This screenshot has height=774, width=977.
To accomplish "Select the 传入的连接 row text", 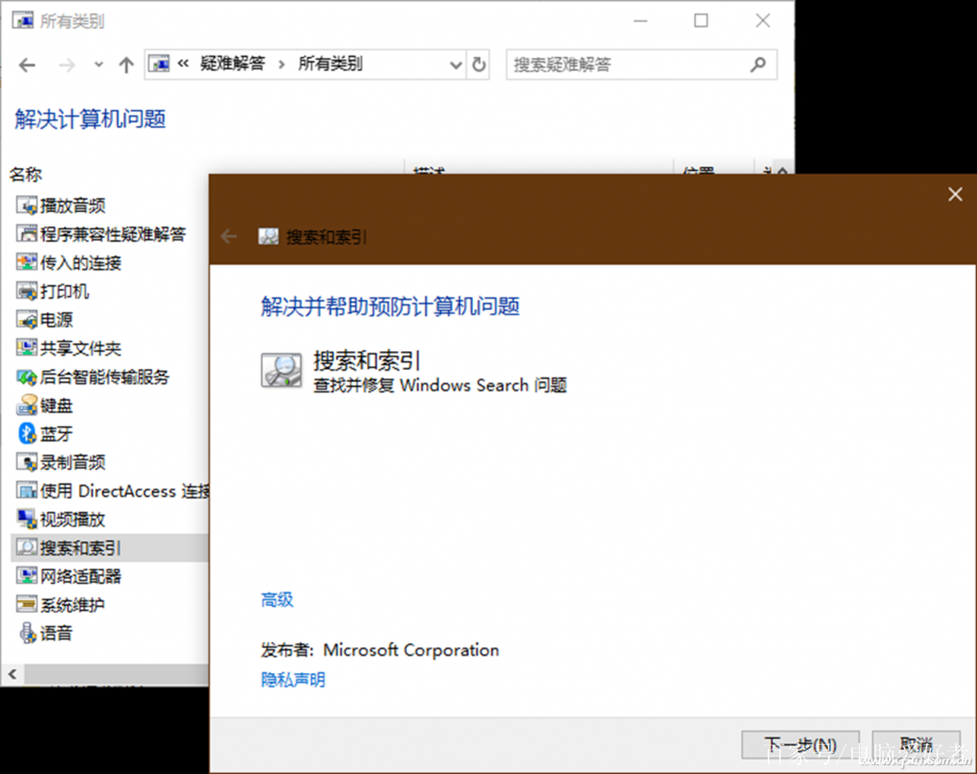I will coord(81,262).
